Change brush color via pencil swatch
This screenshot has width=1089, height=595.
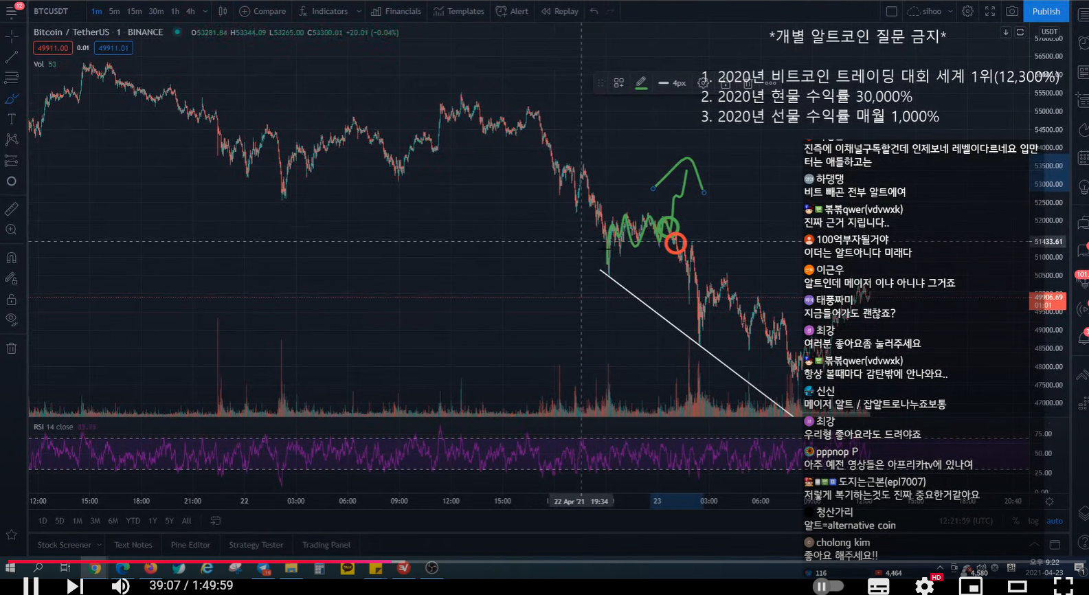click(x=641, y=82)
